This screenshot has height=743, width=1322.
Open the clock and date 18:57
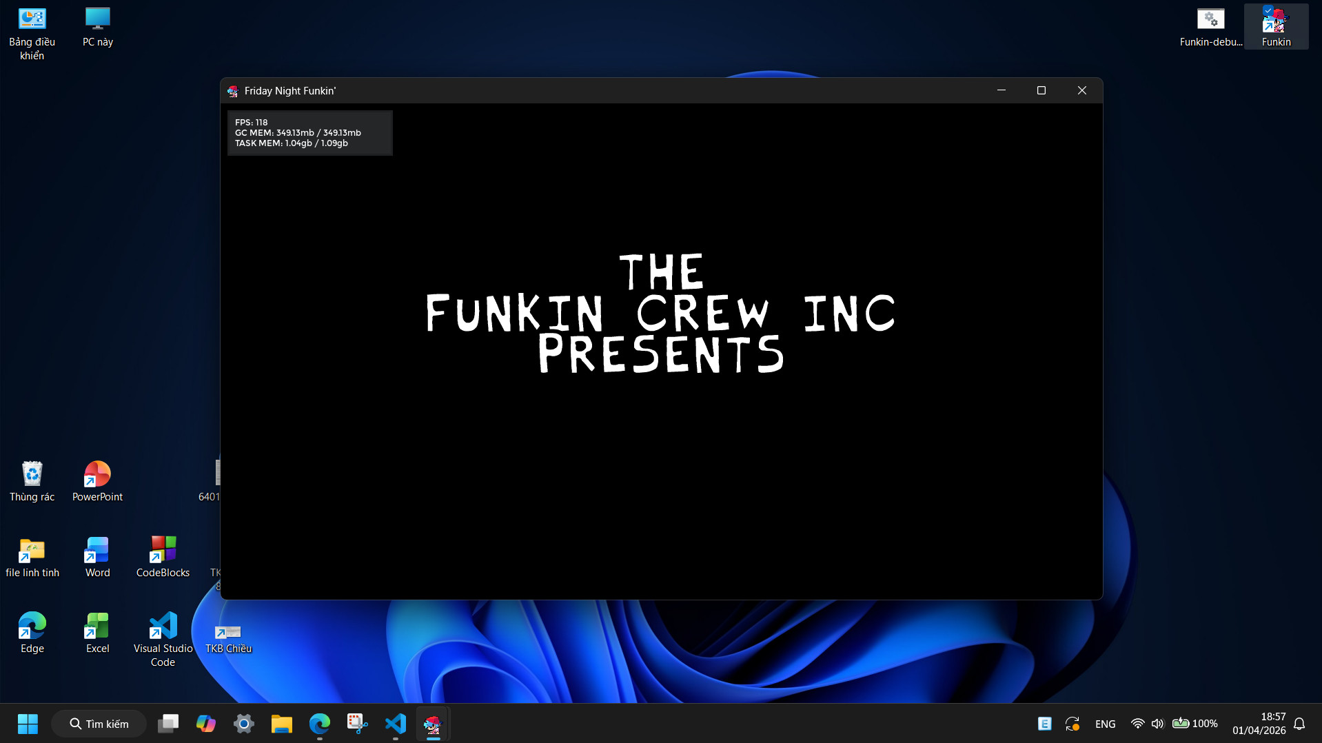pos(1259,724)
